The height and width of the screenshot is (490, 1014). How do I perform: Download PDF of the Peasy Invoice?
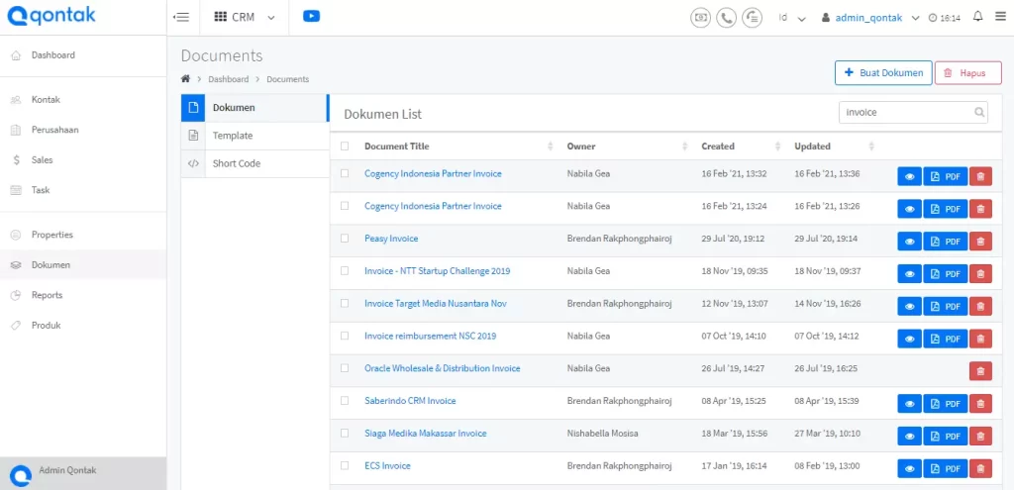click(946, 242)
